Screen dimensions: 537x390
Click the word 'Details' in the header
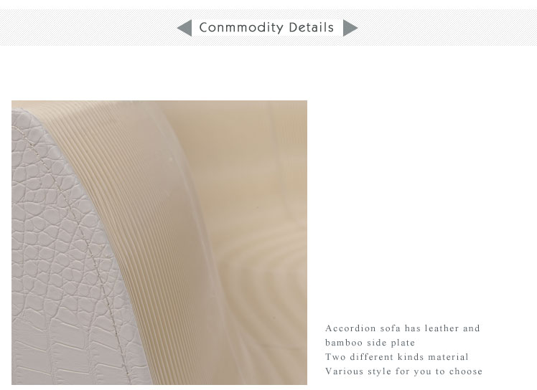click(312, 27)
